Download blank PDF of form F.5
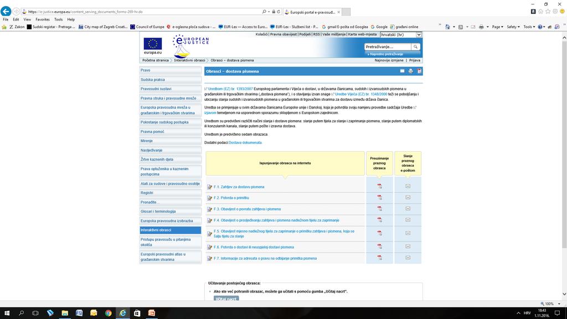Viewport: 567px width, 319px height. (x=379, y=233)
